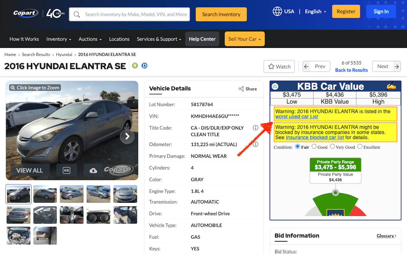
Task: Click the Register button
Action: coord(346,11)
